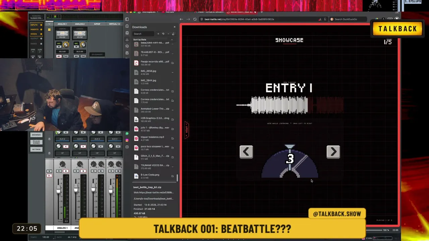This screenshot has width=429, height=241.
Task: Show poco loco sixsawer wav in folder
Action: click(x=173, y=148)
